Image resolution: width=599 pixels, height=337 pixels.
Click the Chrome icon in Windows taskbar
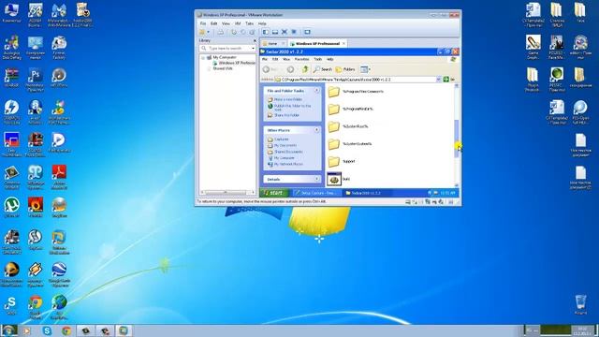pos(66,330)
